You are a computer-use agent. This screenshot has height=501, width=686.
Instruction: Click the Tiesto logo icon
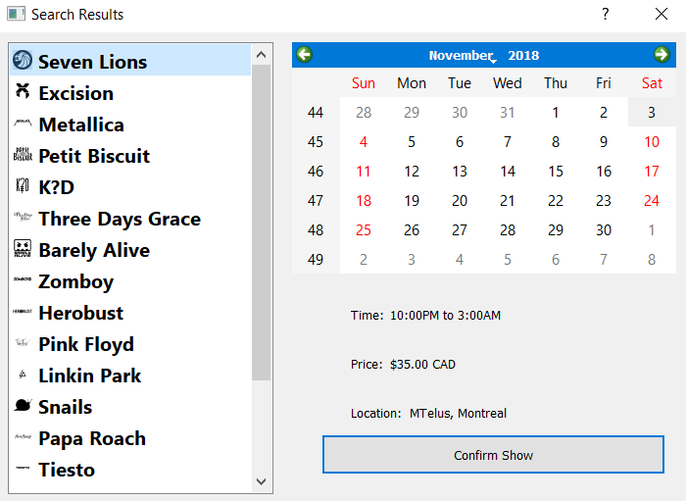23,468
